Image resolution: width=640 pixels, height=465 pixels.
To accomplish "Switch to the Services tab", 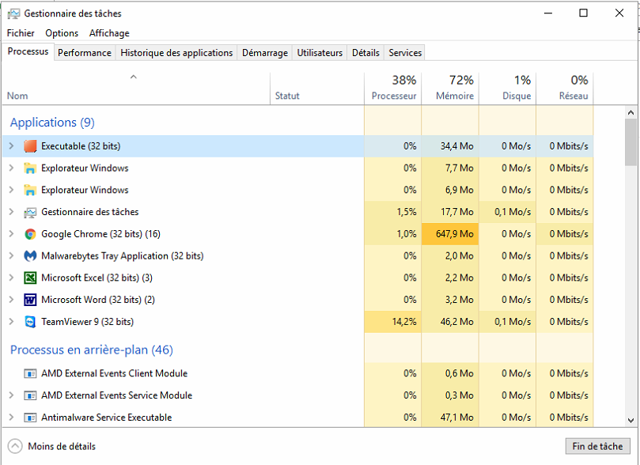I will tap(405, 53).
